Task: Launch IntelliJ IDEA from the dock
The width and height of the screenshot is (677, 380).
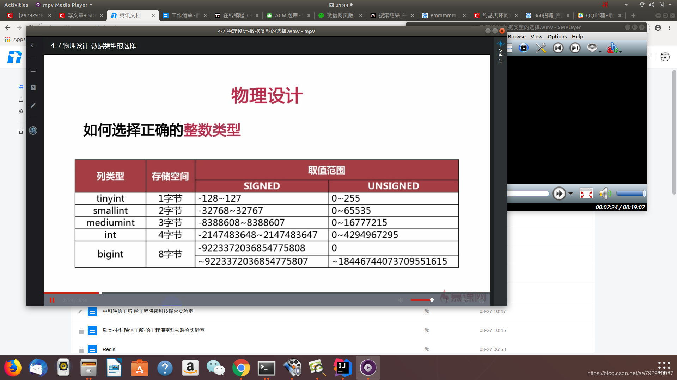Action: click(x=342, y=368)
